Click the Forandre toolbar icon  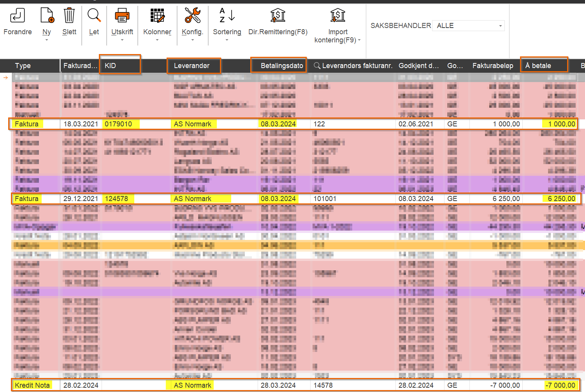[18, 16]
